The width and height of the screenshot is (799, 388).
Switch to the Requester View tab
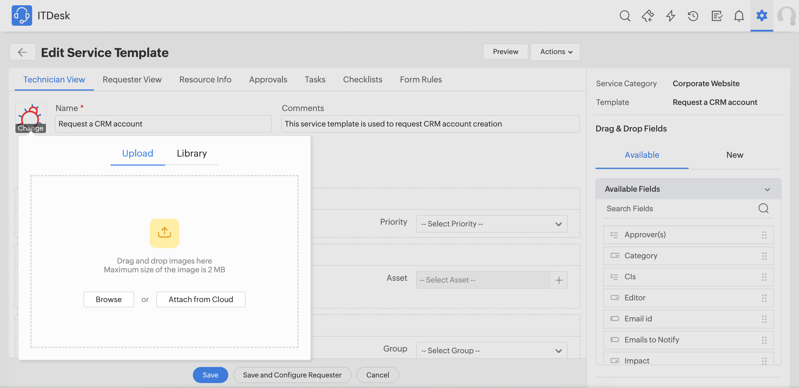[x=132, y=79]
